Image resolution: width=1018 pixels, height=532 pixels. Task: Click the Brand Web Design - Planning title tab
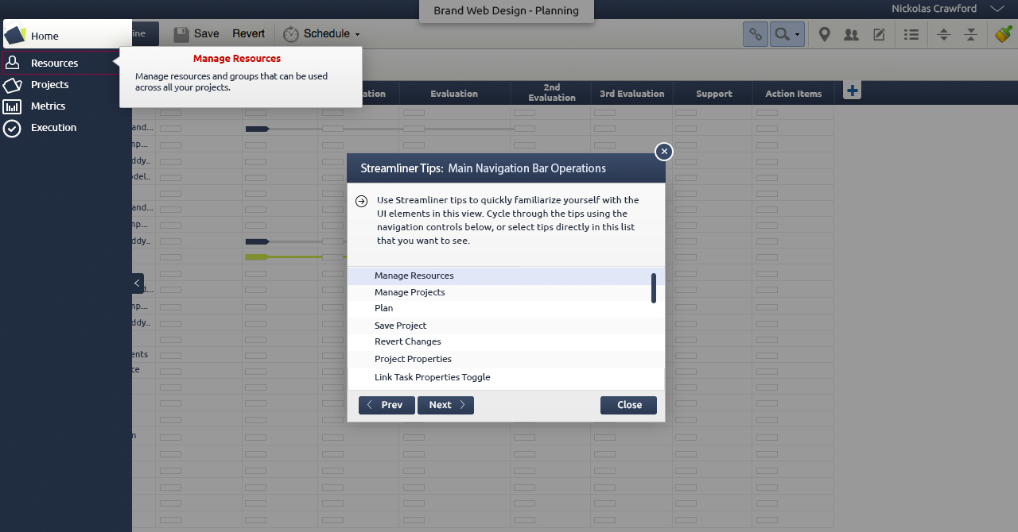[x=507, y=11]
